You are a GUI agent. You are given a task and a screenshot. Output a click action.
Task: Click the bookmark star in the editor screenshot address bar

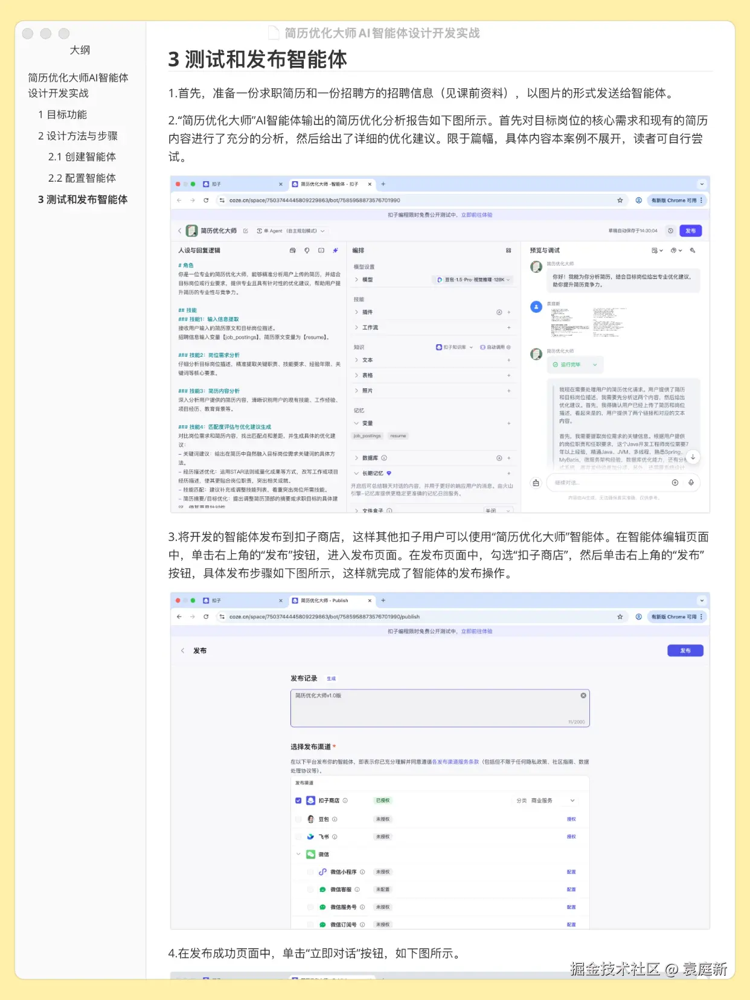click(x=620, y=200)
